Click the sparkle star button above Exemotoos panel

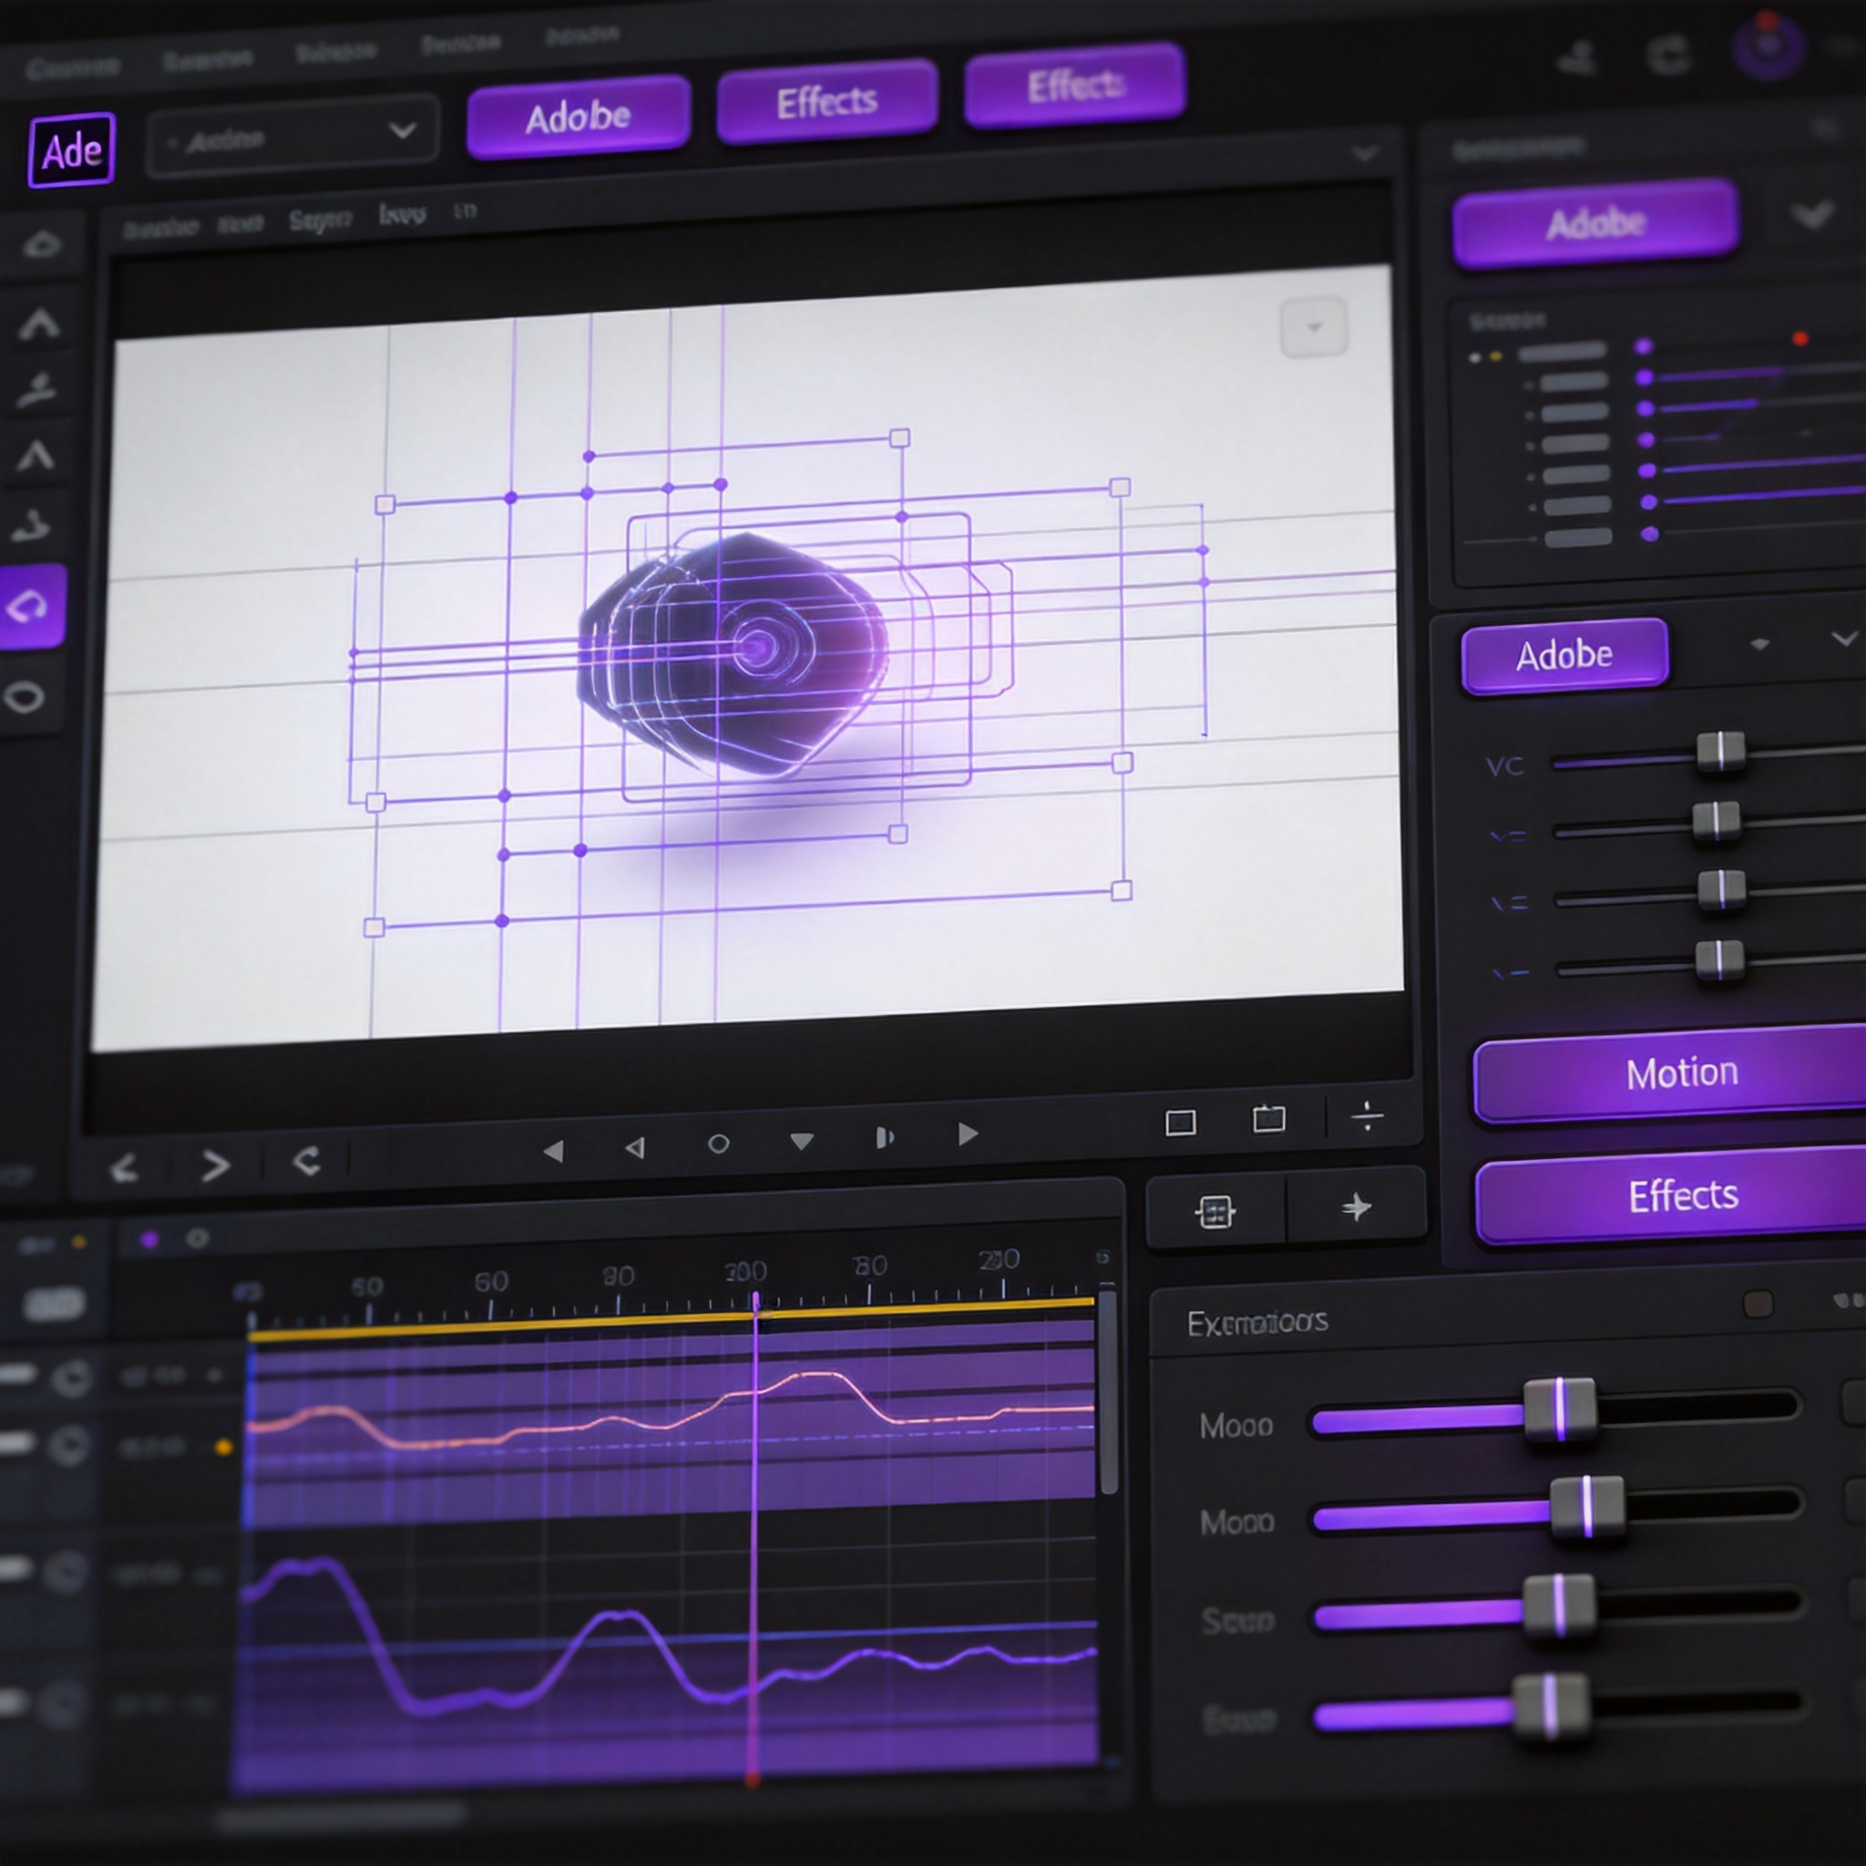[1357, 1206]
